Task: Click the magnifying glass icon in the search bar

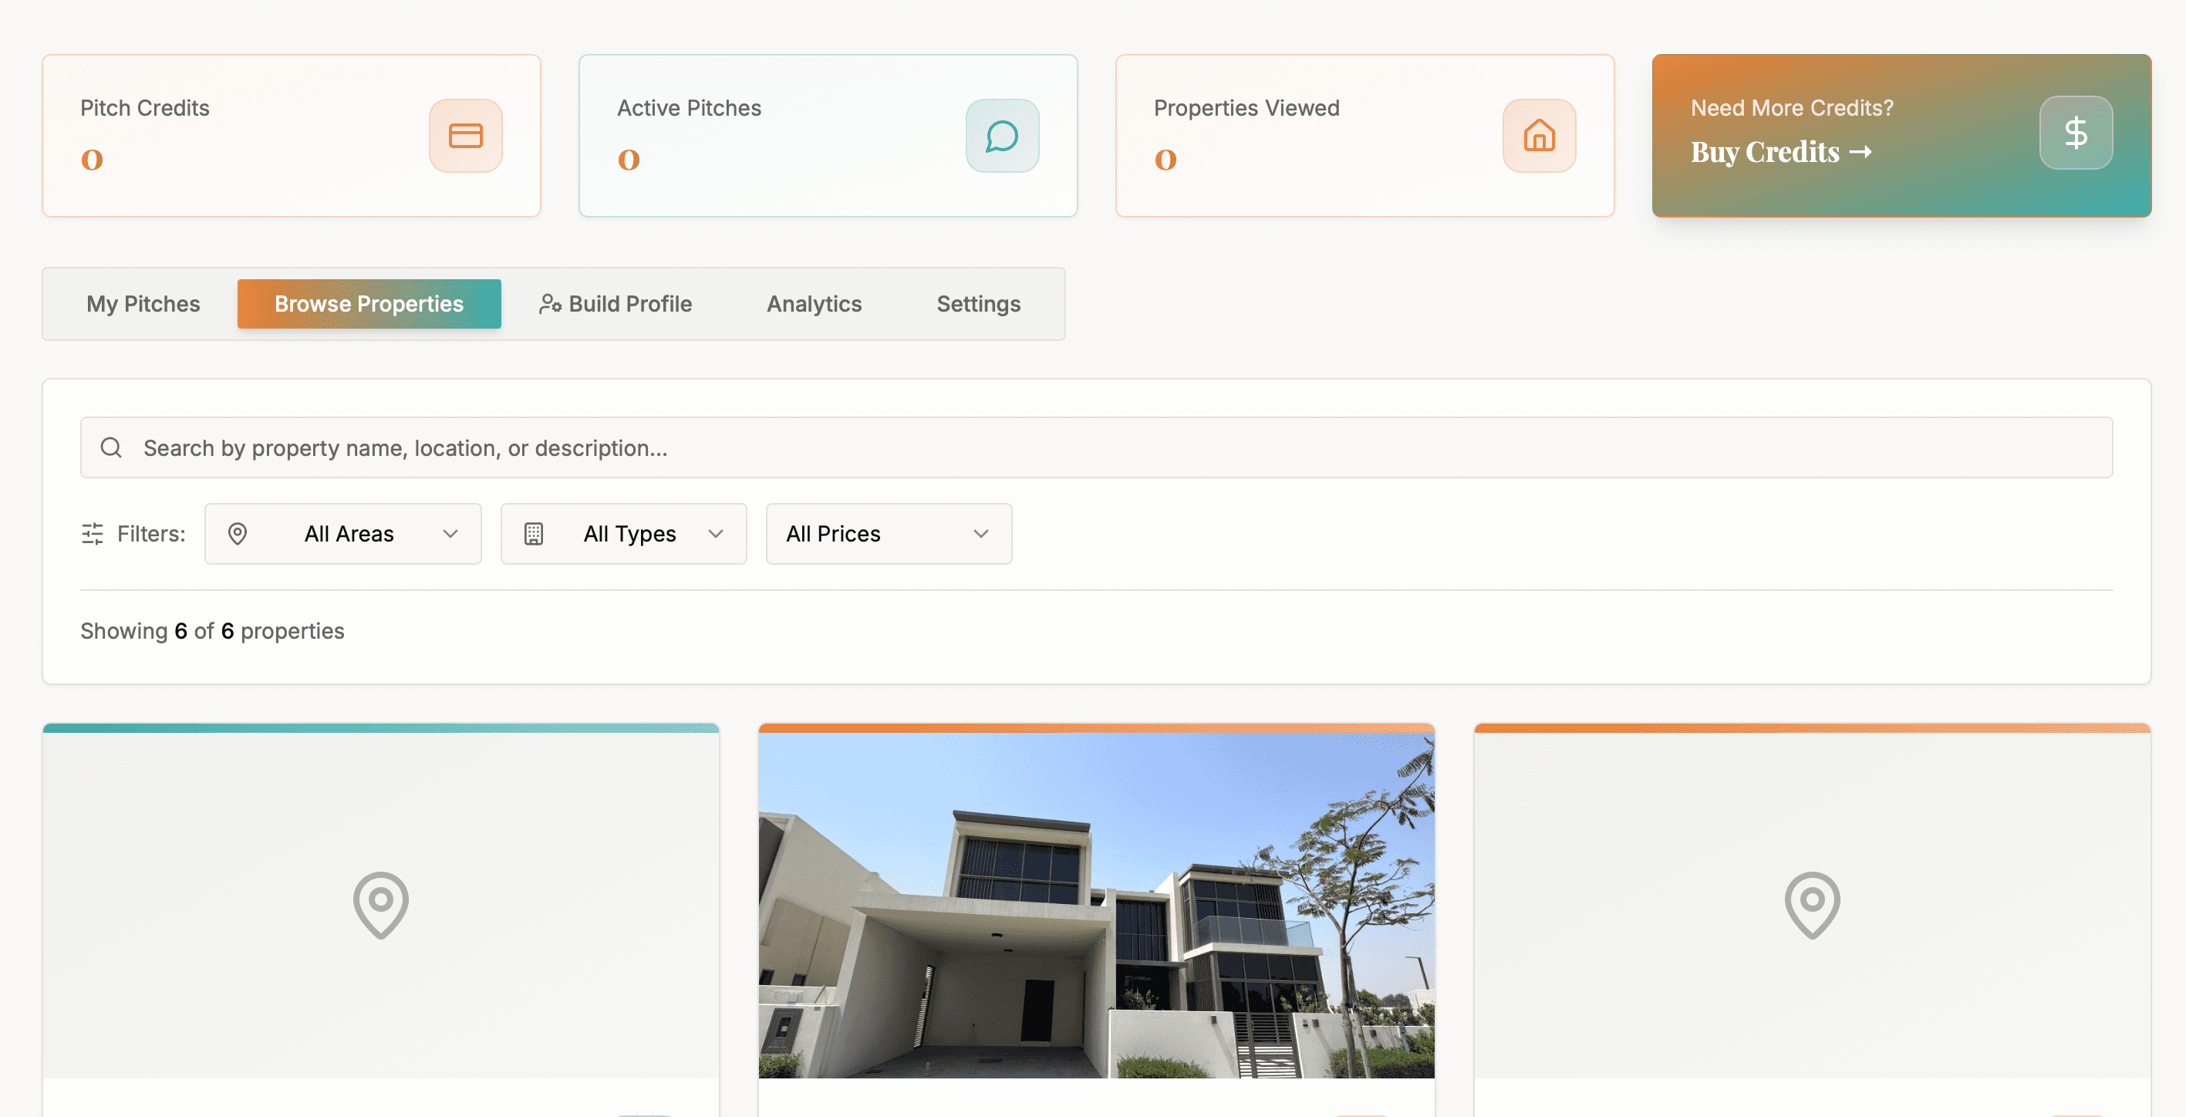Action: pyautogui.click(x=111, y=447)
